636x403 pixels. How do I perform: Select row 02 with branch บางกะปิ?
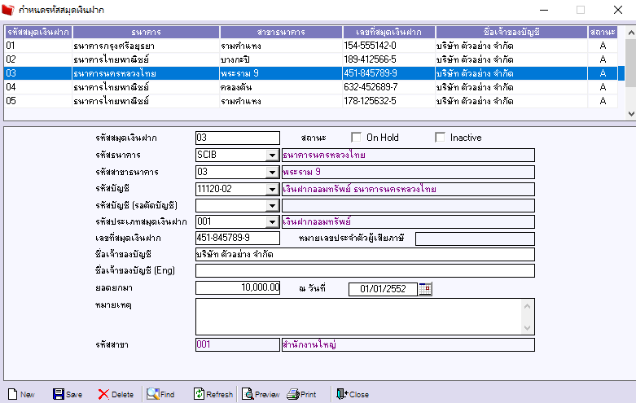[x=311, y=59]
